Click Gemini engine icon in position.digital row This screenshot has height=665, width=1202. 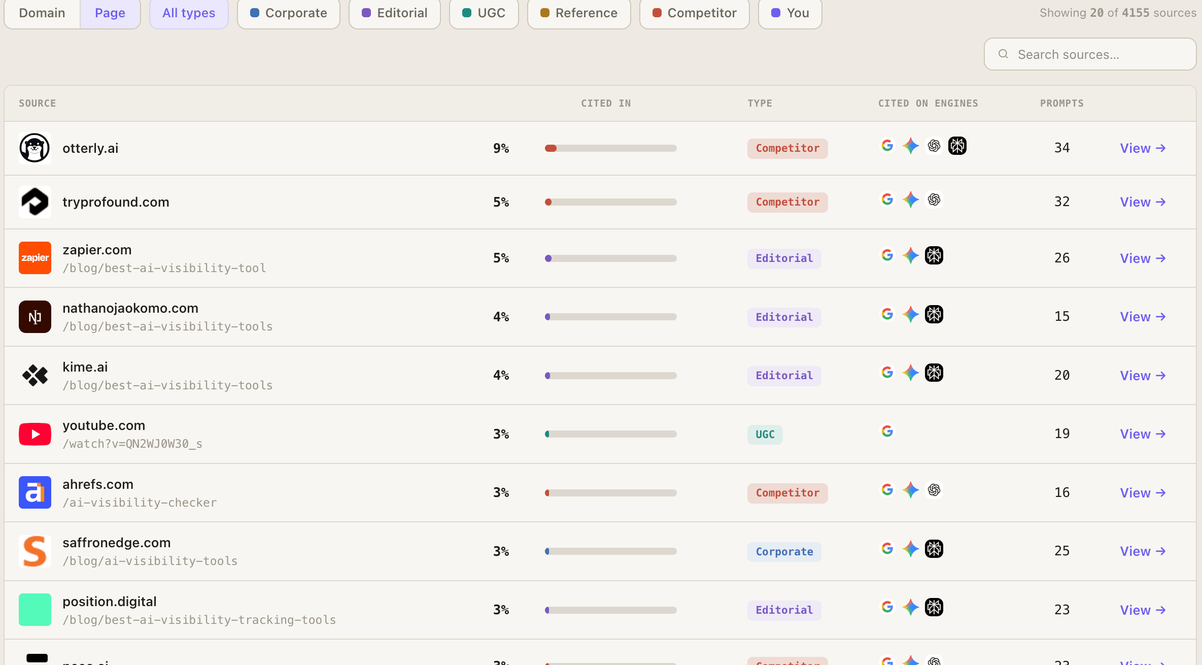[911, 607]
